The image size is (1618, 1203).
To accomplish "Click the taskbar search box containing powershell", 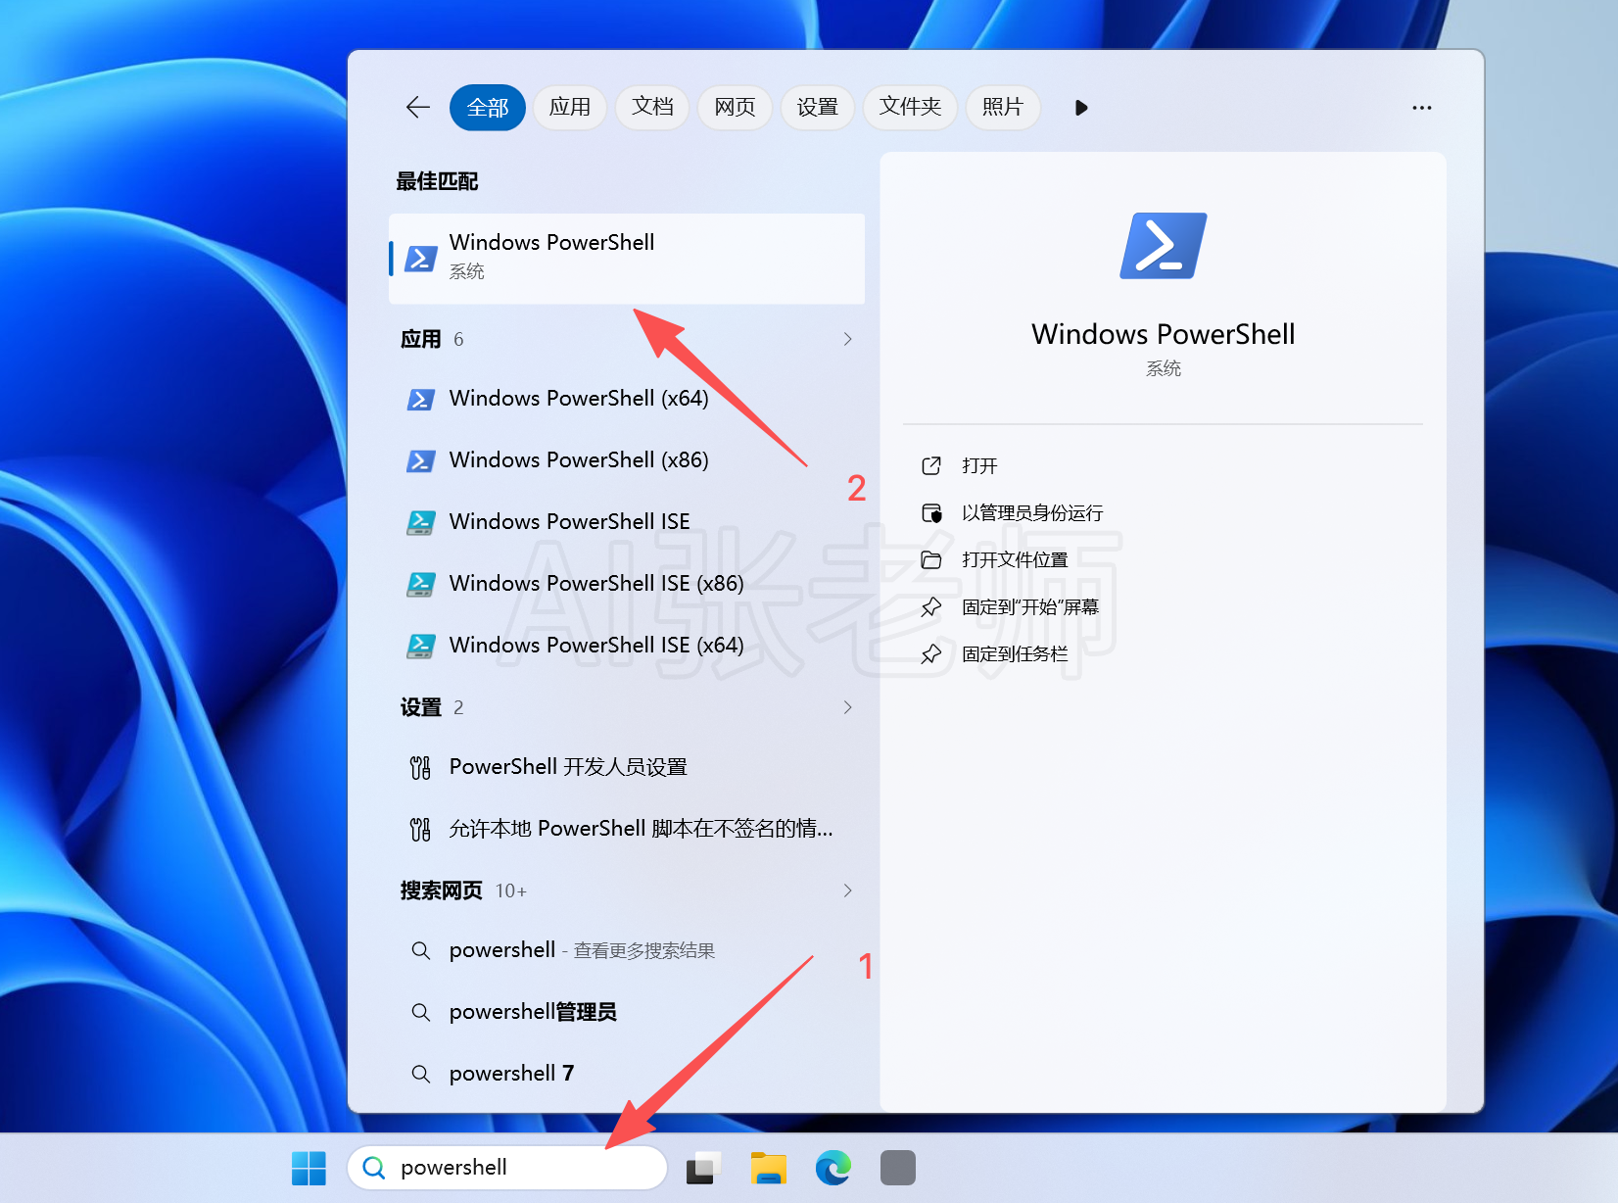I will (507, 1168).
